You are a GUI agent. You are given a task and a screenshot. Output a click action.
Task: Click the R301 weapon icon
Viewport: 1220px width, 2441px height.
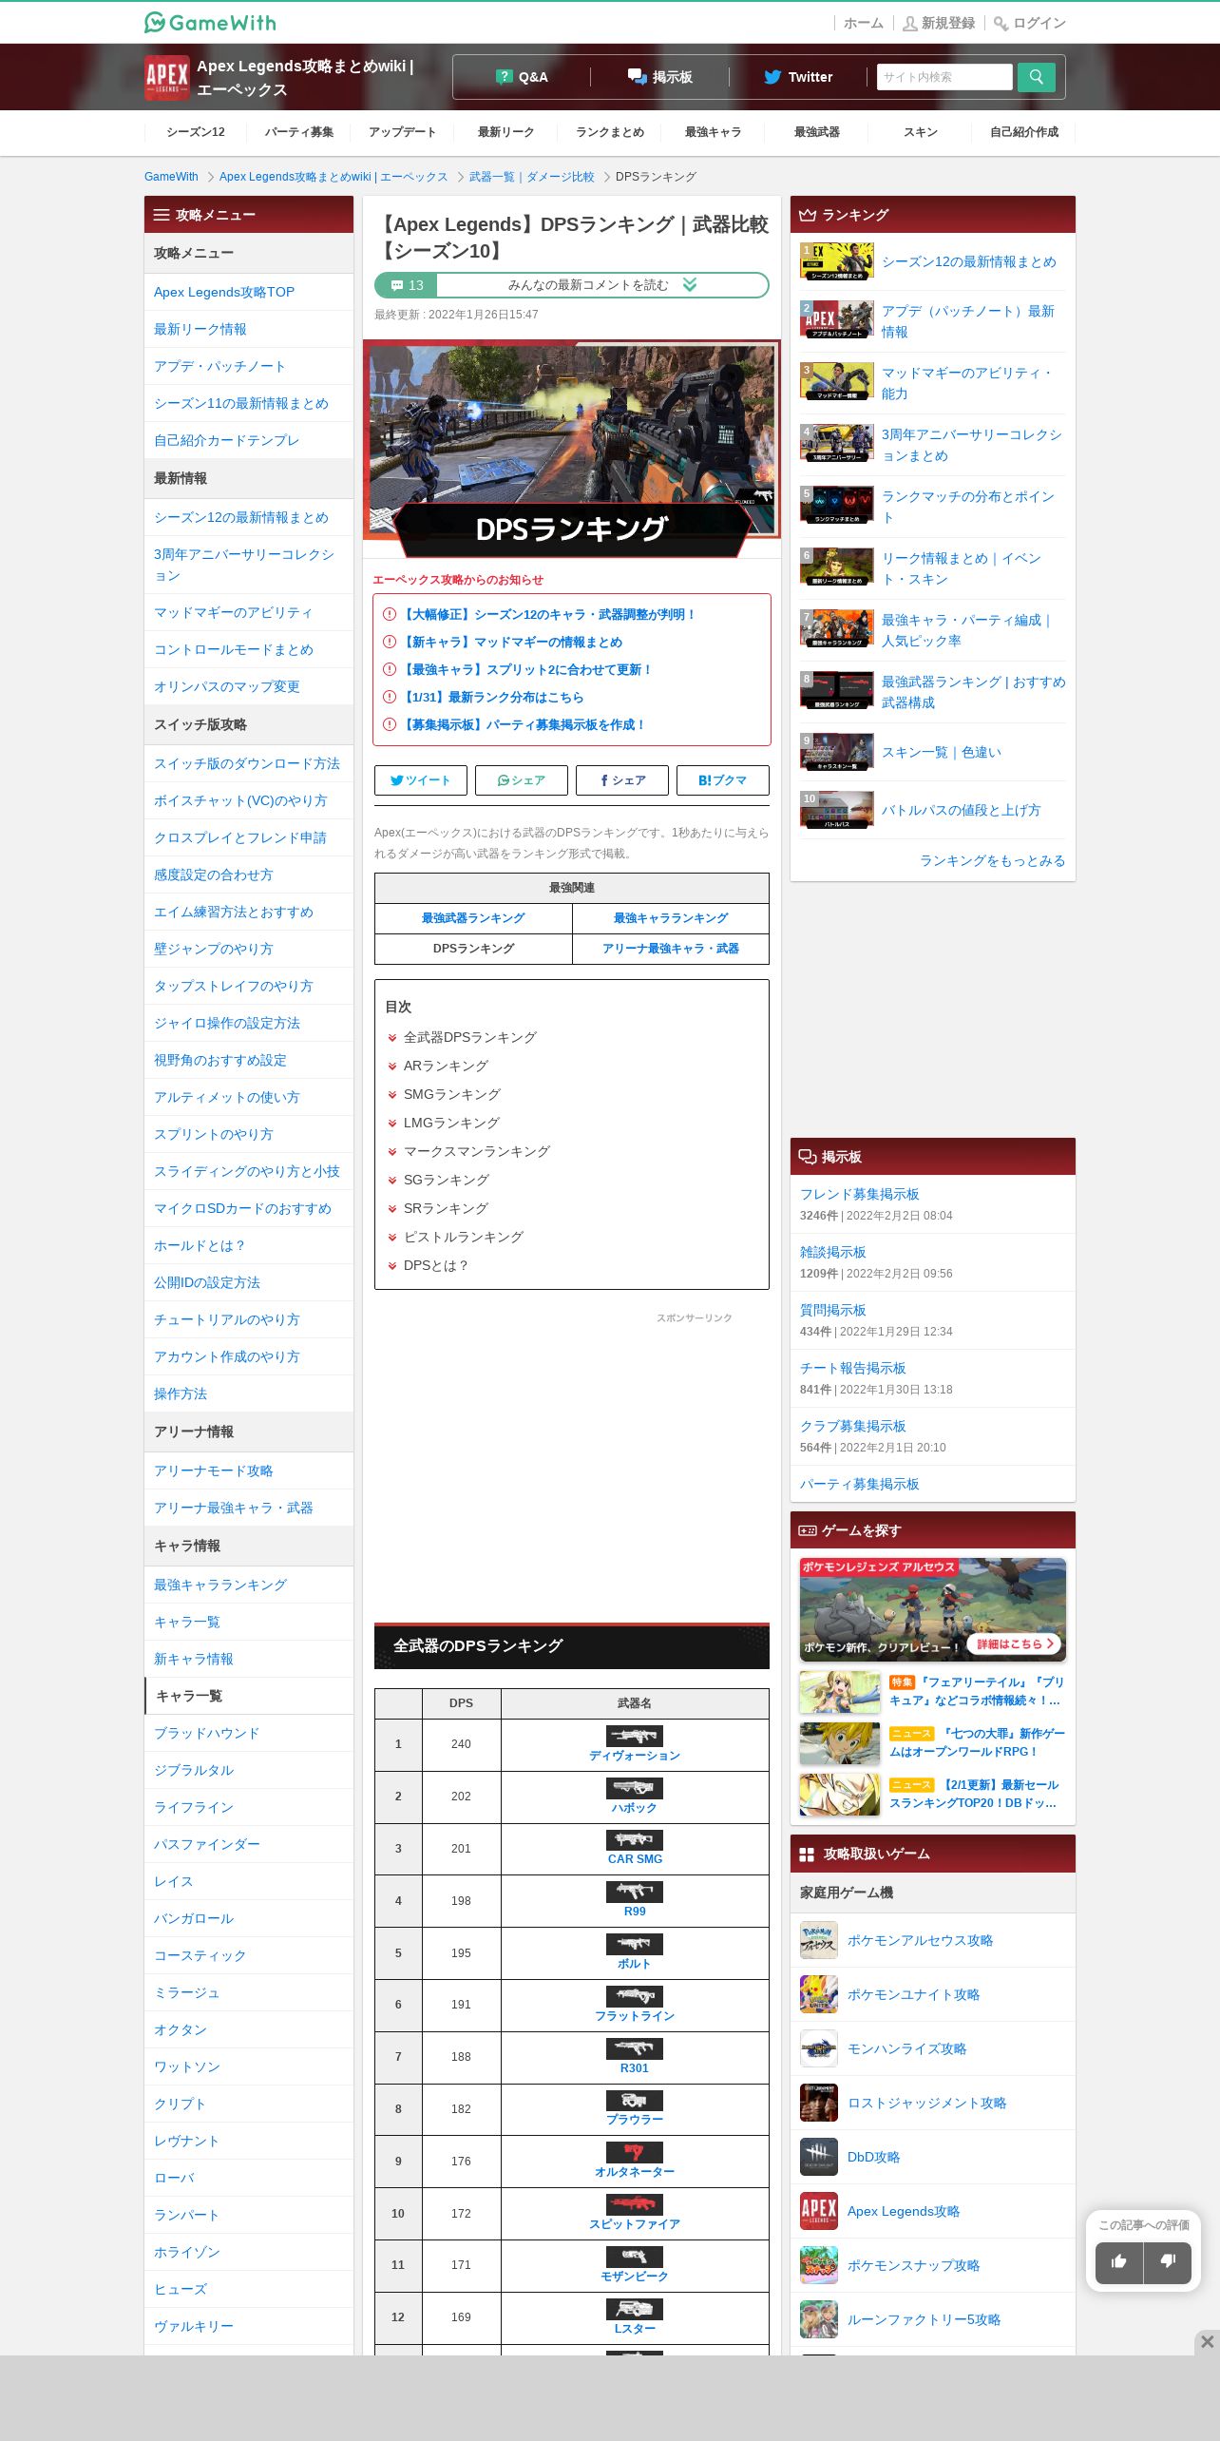pos(635,2048)
